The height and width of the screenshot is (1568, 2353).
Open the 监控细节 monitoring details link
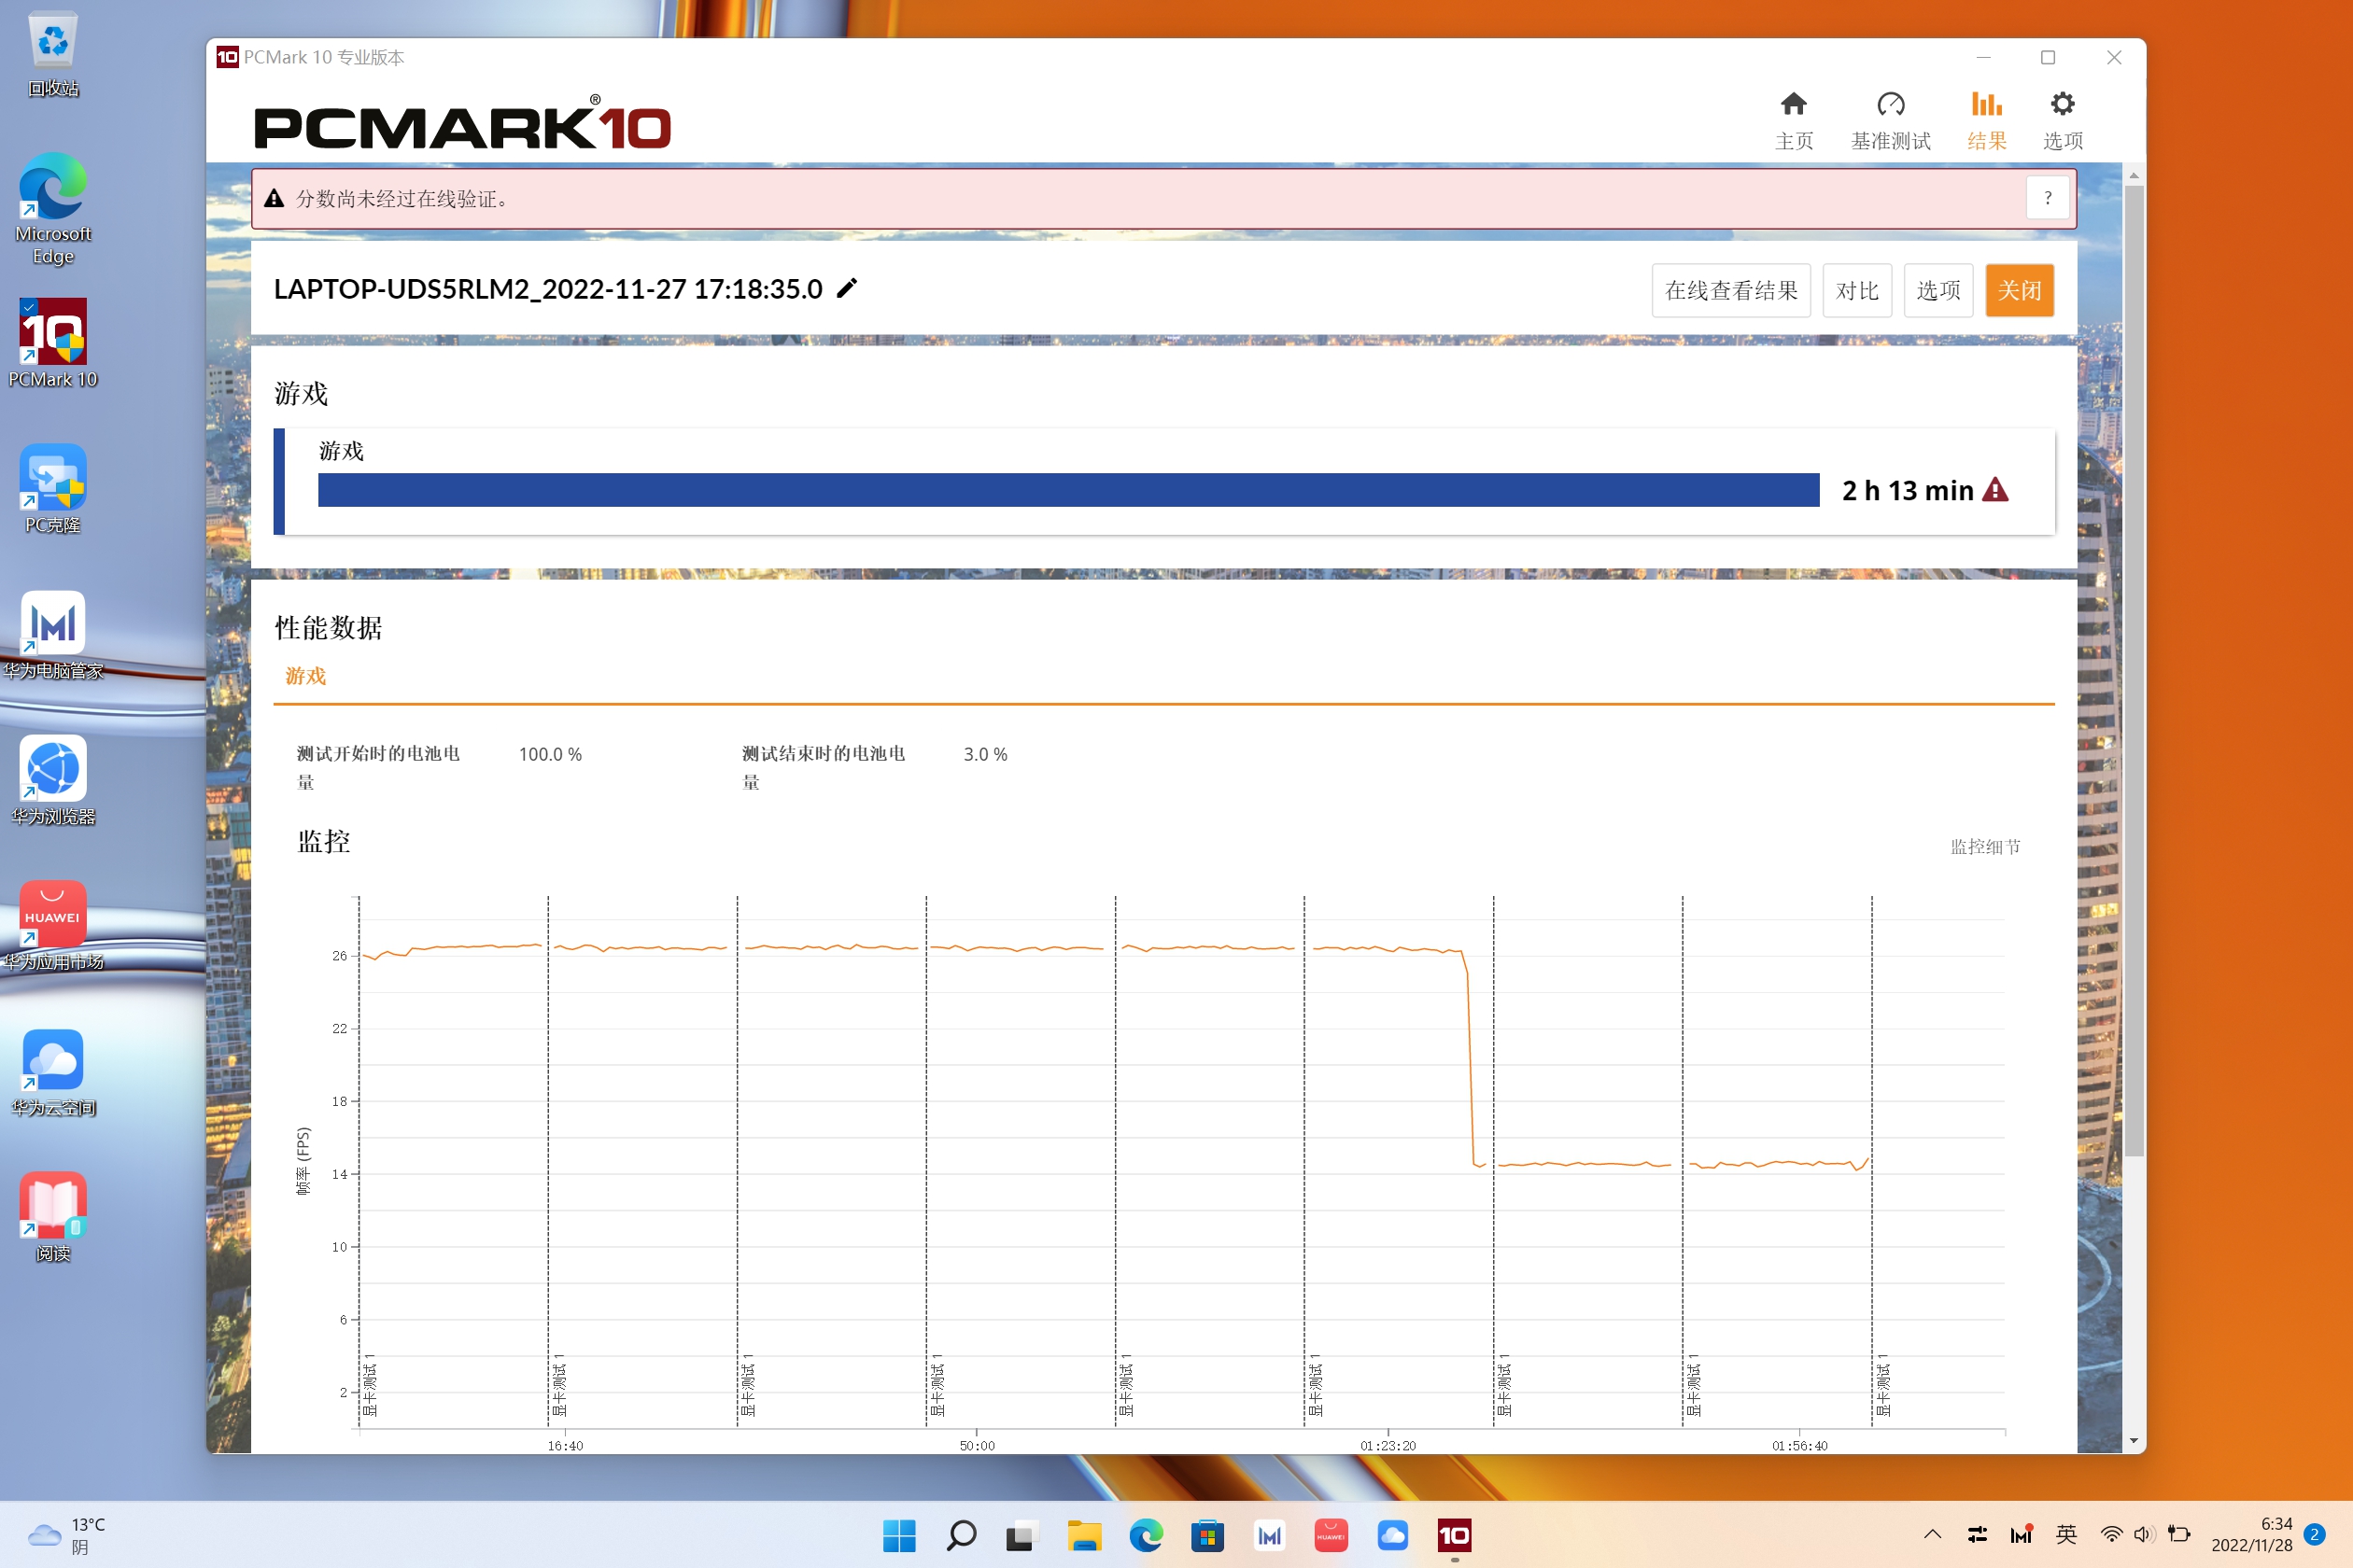(1986, 846)
